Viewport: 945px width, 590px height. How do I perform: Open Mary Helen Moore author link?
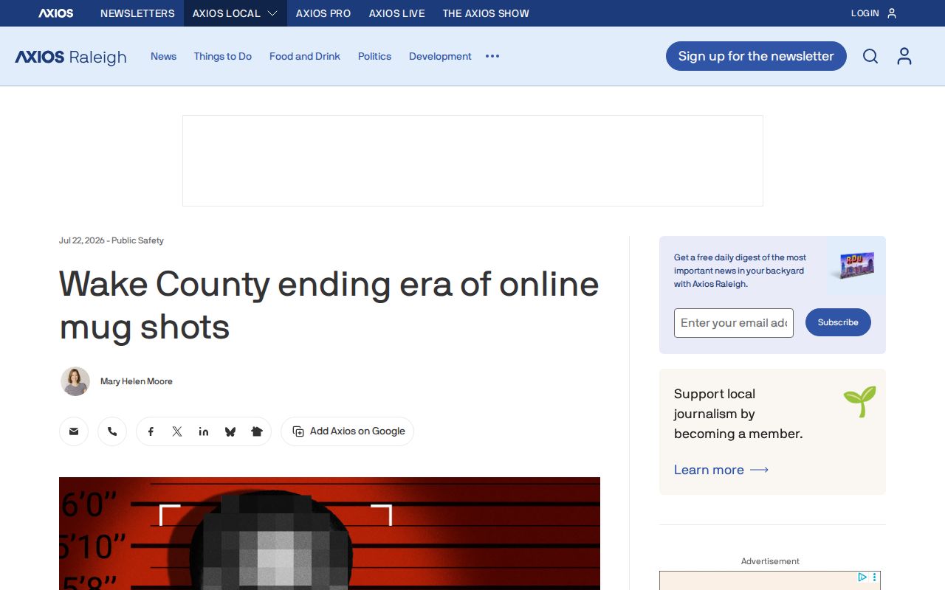click(137, 381)
